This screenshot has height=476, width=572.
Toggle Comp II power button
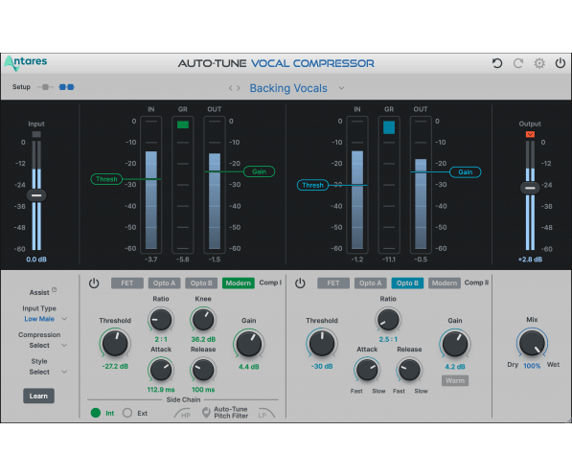pos(300,283)
